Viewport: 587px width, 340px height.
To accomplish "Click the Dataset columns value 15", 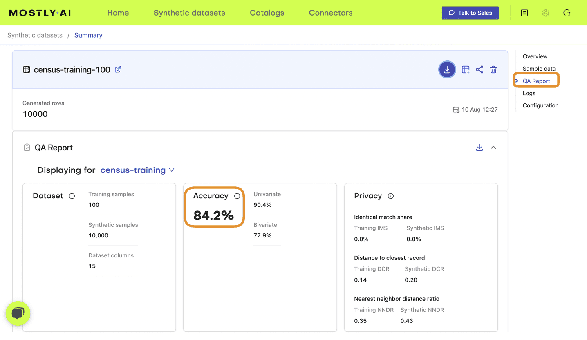I will tap(92, 266).
